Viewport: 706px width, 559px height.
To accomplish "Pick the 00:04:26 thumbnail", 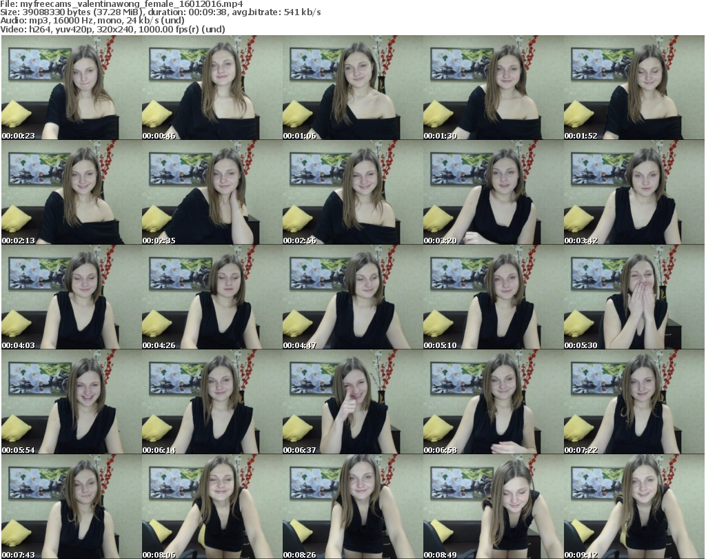I will point(212,298).
